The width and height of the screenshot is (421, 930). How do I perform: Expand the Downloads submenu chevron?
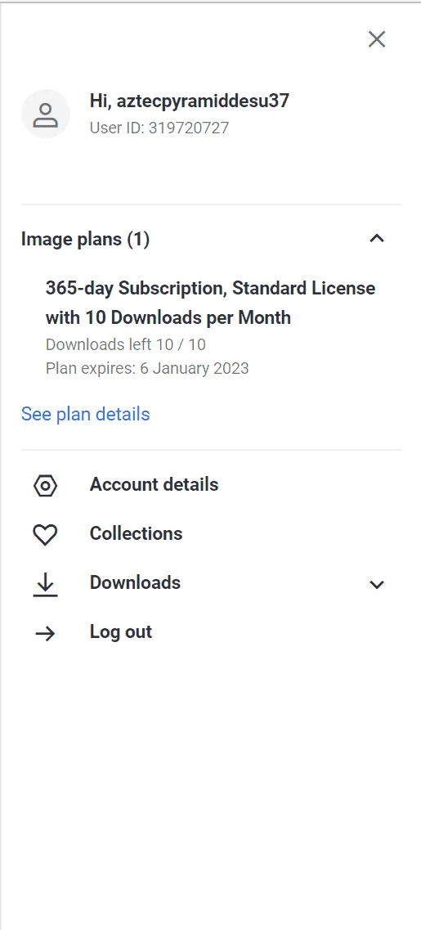(x=377, y=585)
